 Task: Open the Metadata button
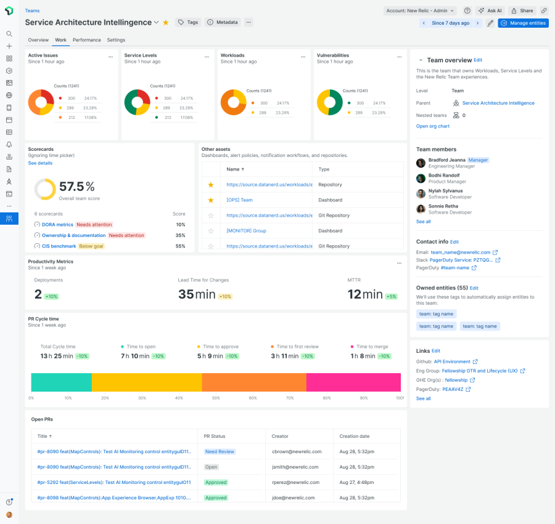[x=223, y=22]
